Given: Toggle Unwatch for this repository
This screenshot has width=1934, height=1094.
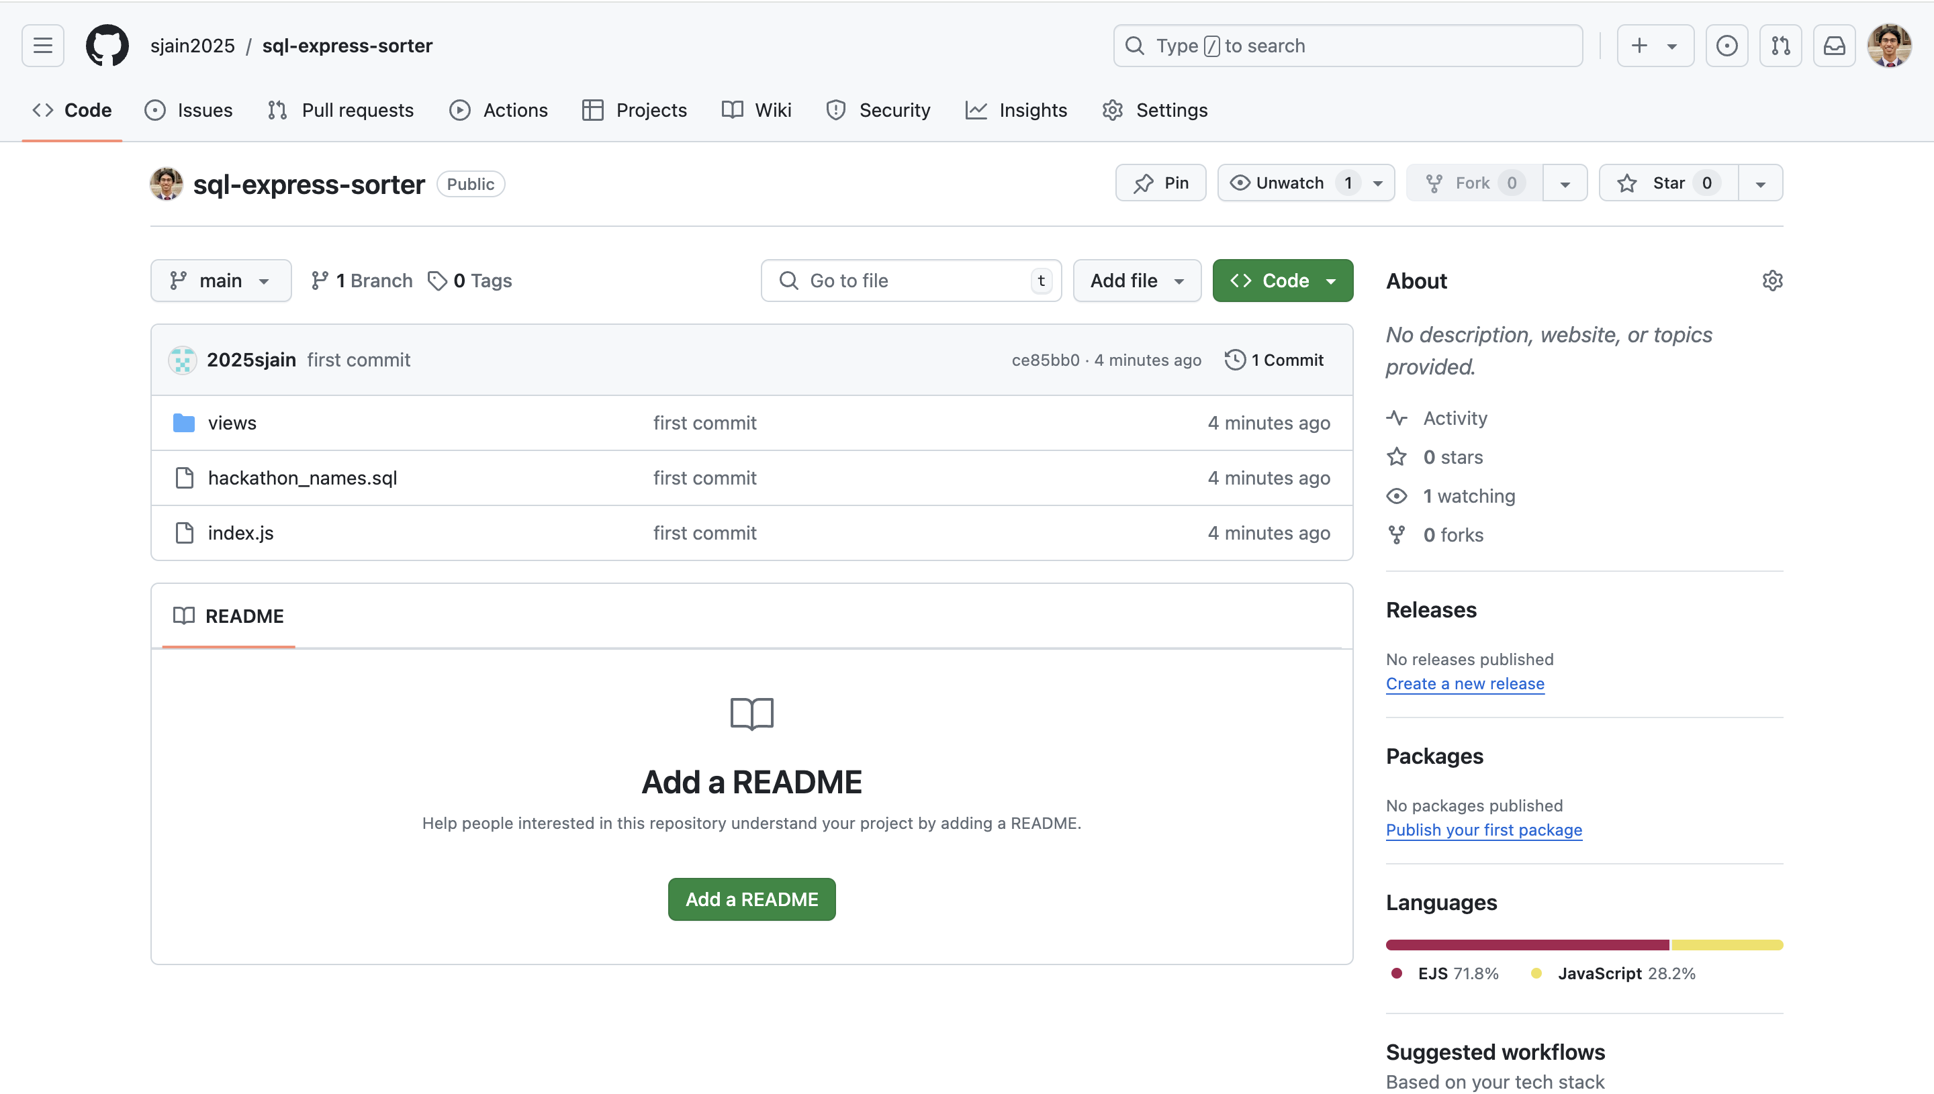Looking at the screenshot, I should coord(1278,183).
